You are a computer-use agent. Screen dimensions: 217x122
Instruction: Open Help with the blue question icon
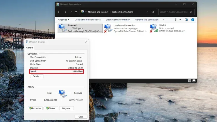193,20
